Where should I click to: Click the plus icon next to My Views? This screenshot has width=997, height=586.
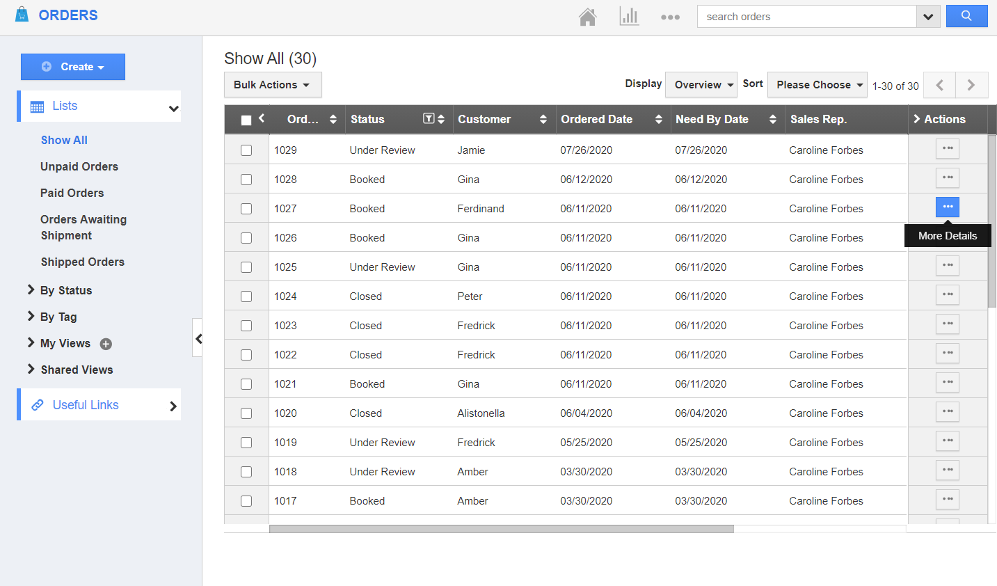click(105, 343)
